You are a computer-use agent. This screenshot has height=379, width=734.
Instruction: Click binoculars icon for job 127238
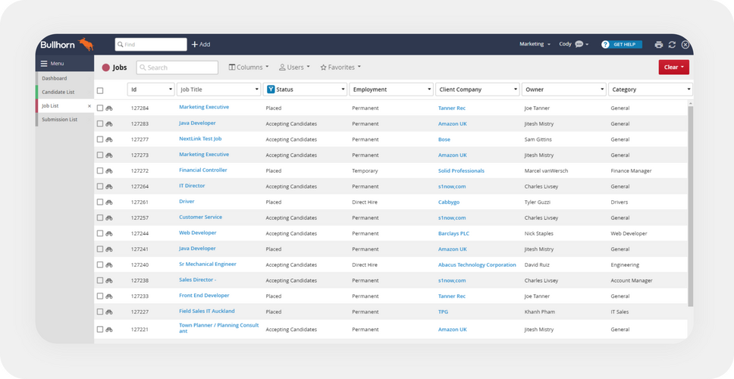tap(109, 280)
